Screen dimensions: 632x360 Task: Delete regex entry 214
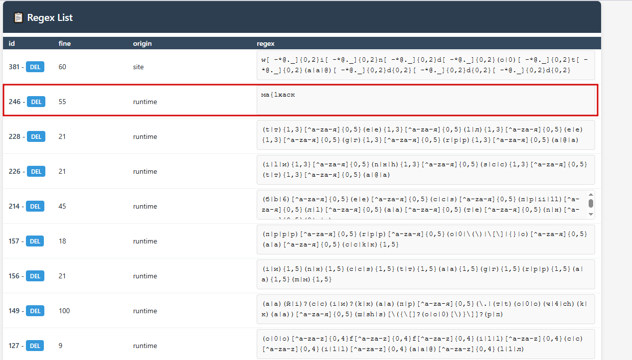pyautogui.click(x=35, y=206)
